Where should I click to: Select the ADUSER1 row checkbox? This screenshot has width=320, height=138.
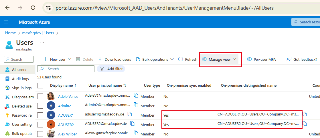coord(40,115)
